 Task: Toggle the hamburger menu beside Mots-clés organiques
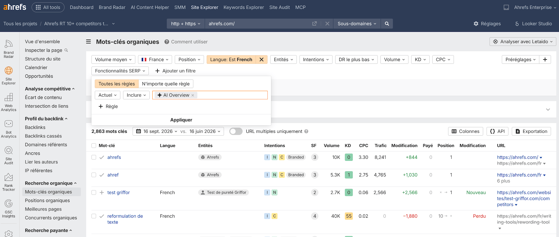[x=88, y=42]
